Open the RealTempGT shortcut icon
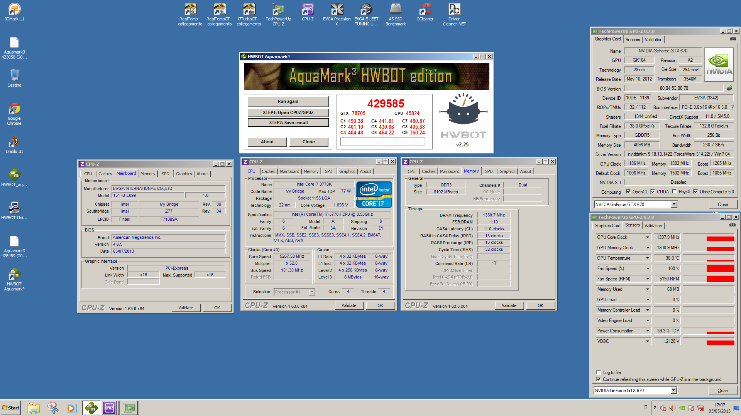Viewport: 741px width, 416px height. 220,14
